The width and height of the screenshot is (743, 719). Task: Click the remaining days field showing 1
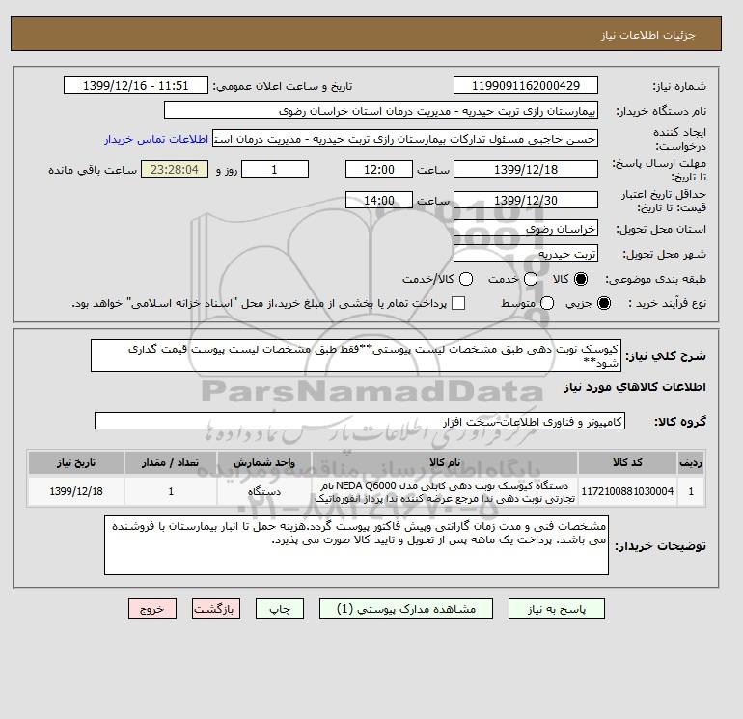[x=275, y=169]
